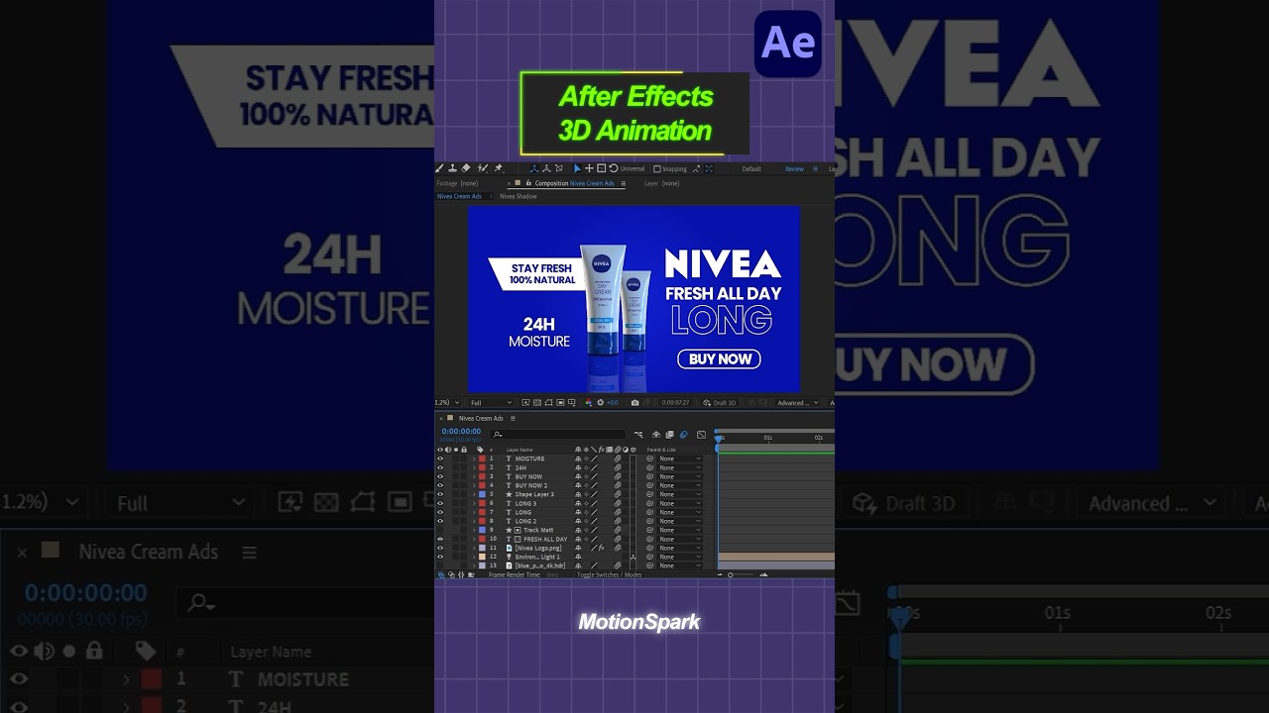Viewport: 1269px width, 713px height.
Task: Open the Composition Mini-Flowchart icon
Action: click(x=638, y=434)
